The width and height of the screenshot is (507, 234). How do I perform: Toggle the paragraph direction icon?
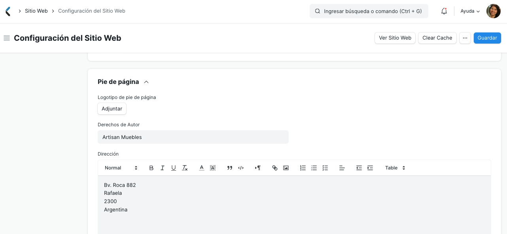(x=257, y=167)
